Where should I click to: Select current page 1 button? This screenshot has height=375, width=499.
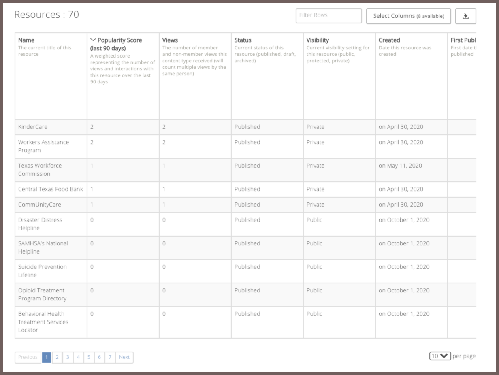pos(47,357)
